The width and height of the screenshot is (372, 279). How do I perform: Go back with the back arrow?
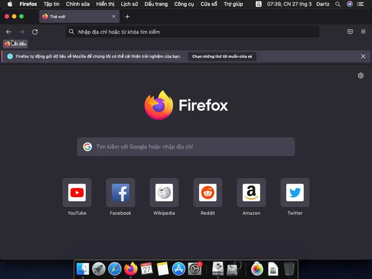coord(9,32)
